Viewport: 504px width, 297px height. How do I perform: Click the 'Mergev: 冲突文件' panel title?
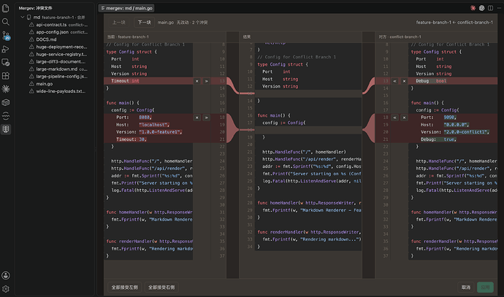35,8
